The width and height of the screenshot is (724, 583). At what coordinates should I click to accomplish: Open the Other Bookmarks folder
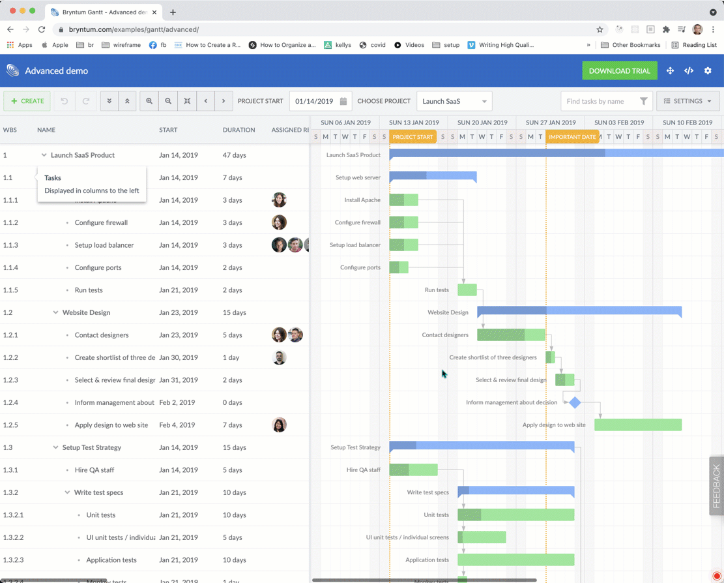(x=630, y=45)
